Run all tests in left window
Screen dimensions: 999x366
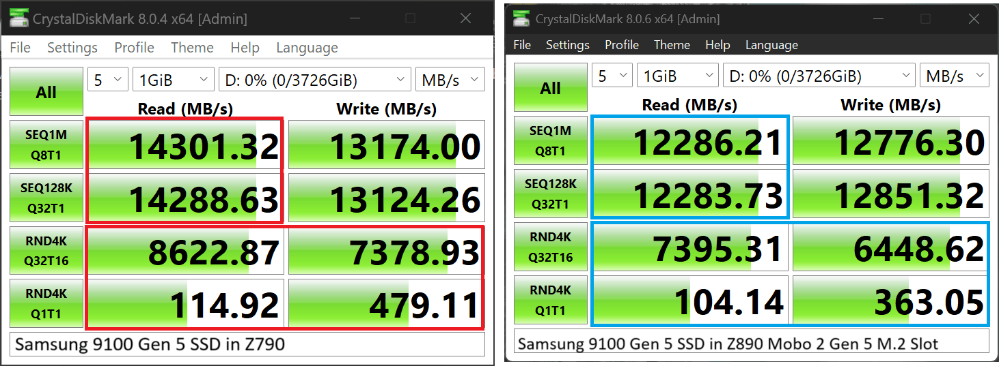pyautogui.click(x=46, y=92)
